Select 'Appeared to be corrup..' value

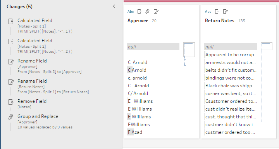(231, 55)
